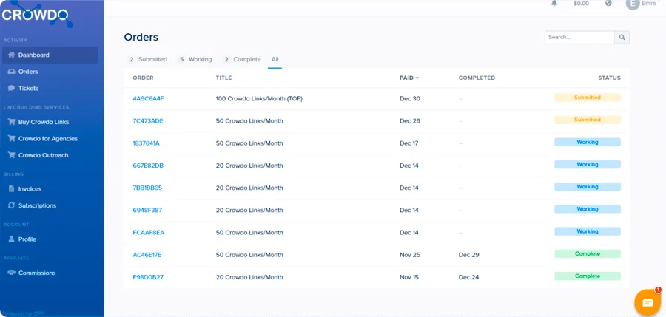Screen dimensions: 666x317
Task: Click the notification bell icon
Action: (x=554, y=4)
